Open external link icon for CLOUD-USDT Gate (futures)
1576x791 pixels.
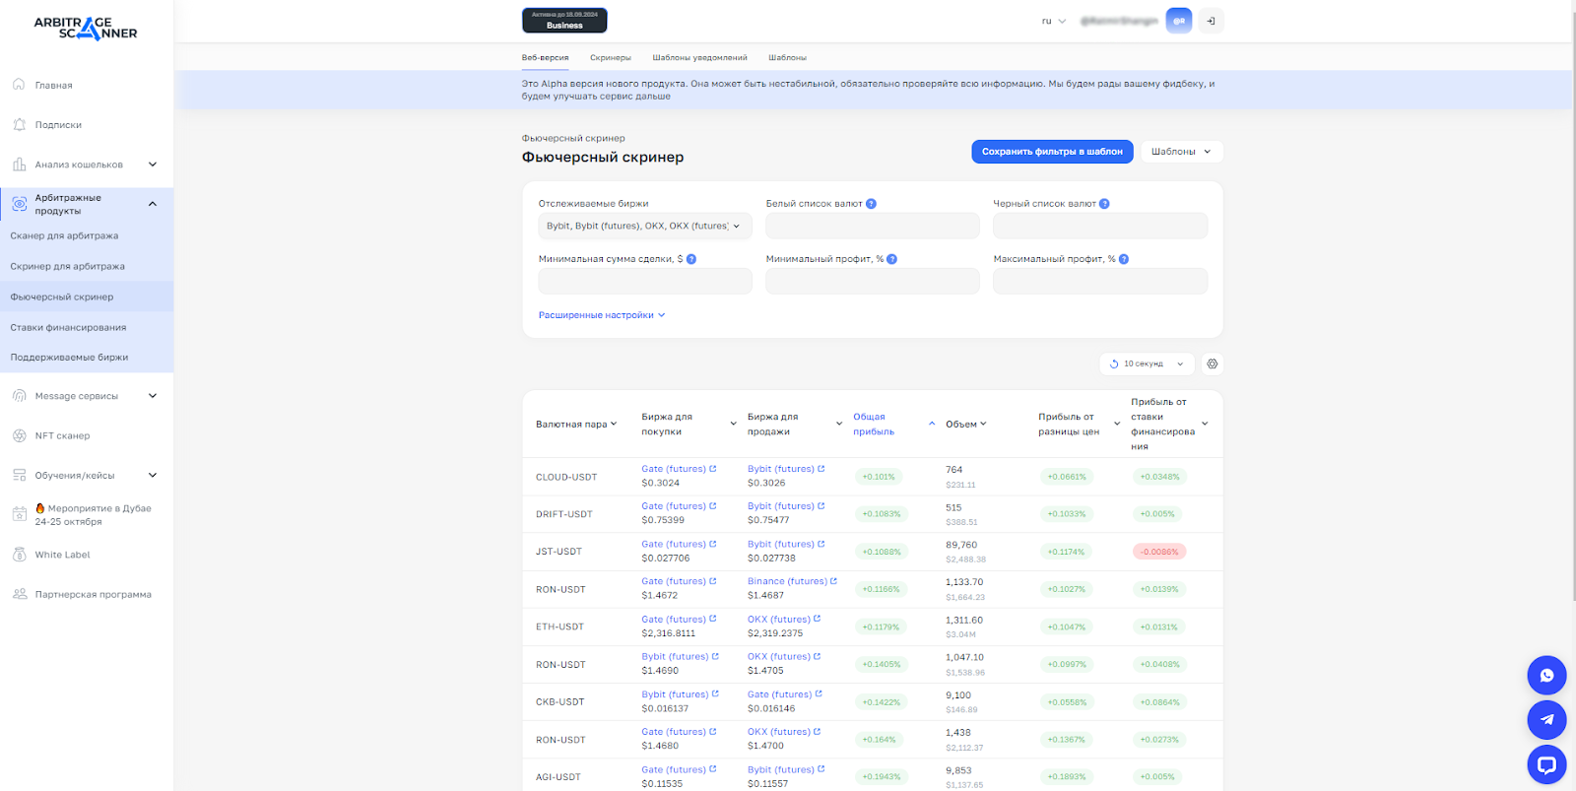(x=713, y=469)
